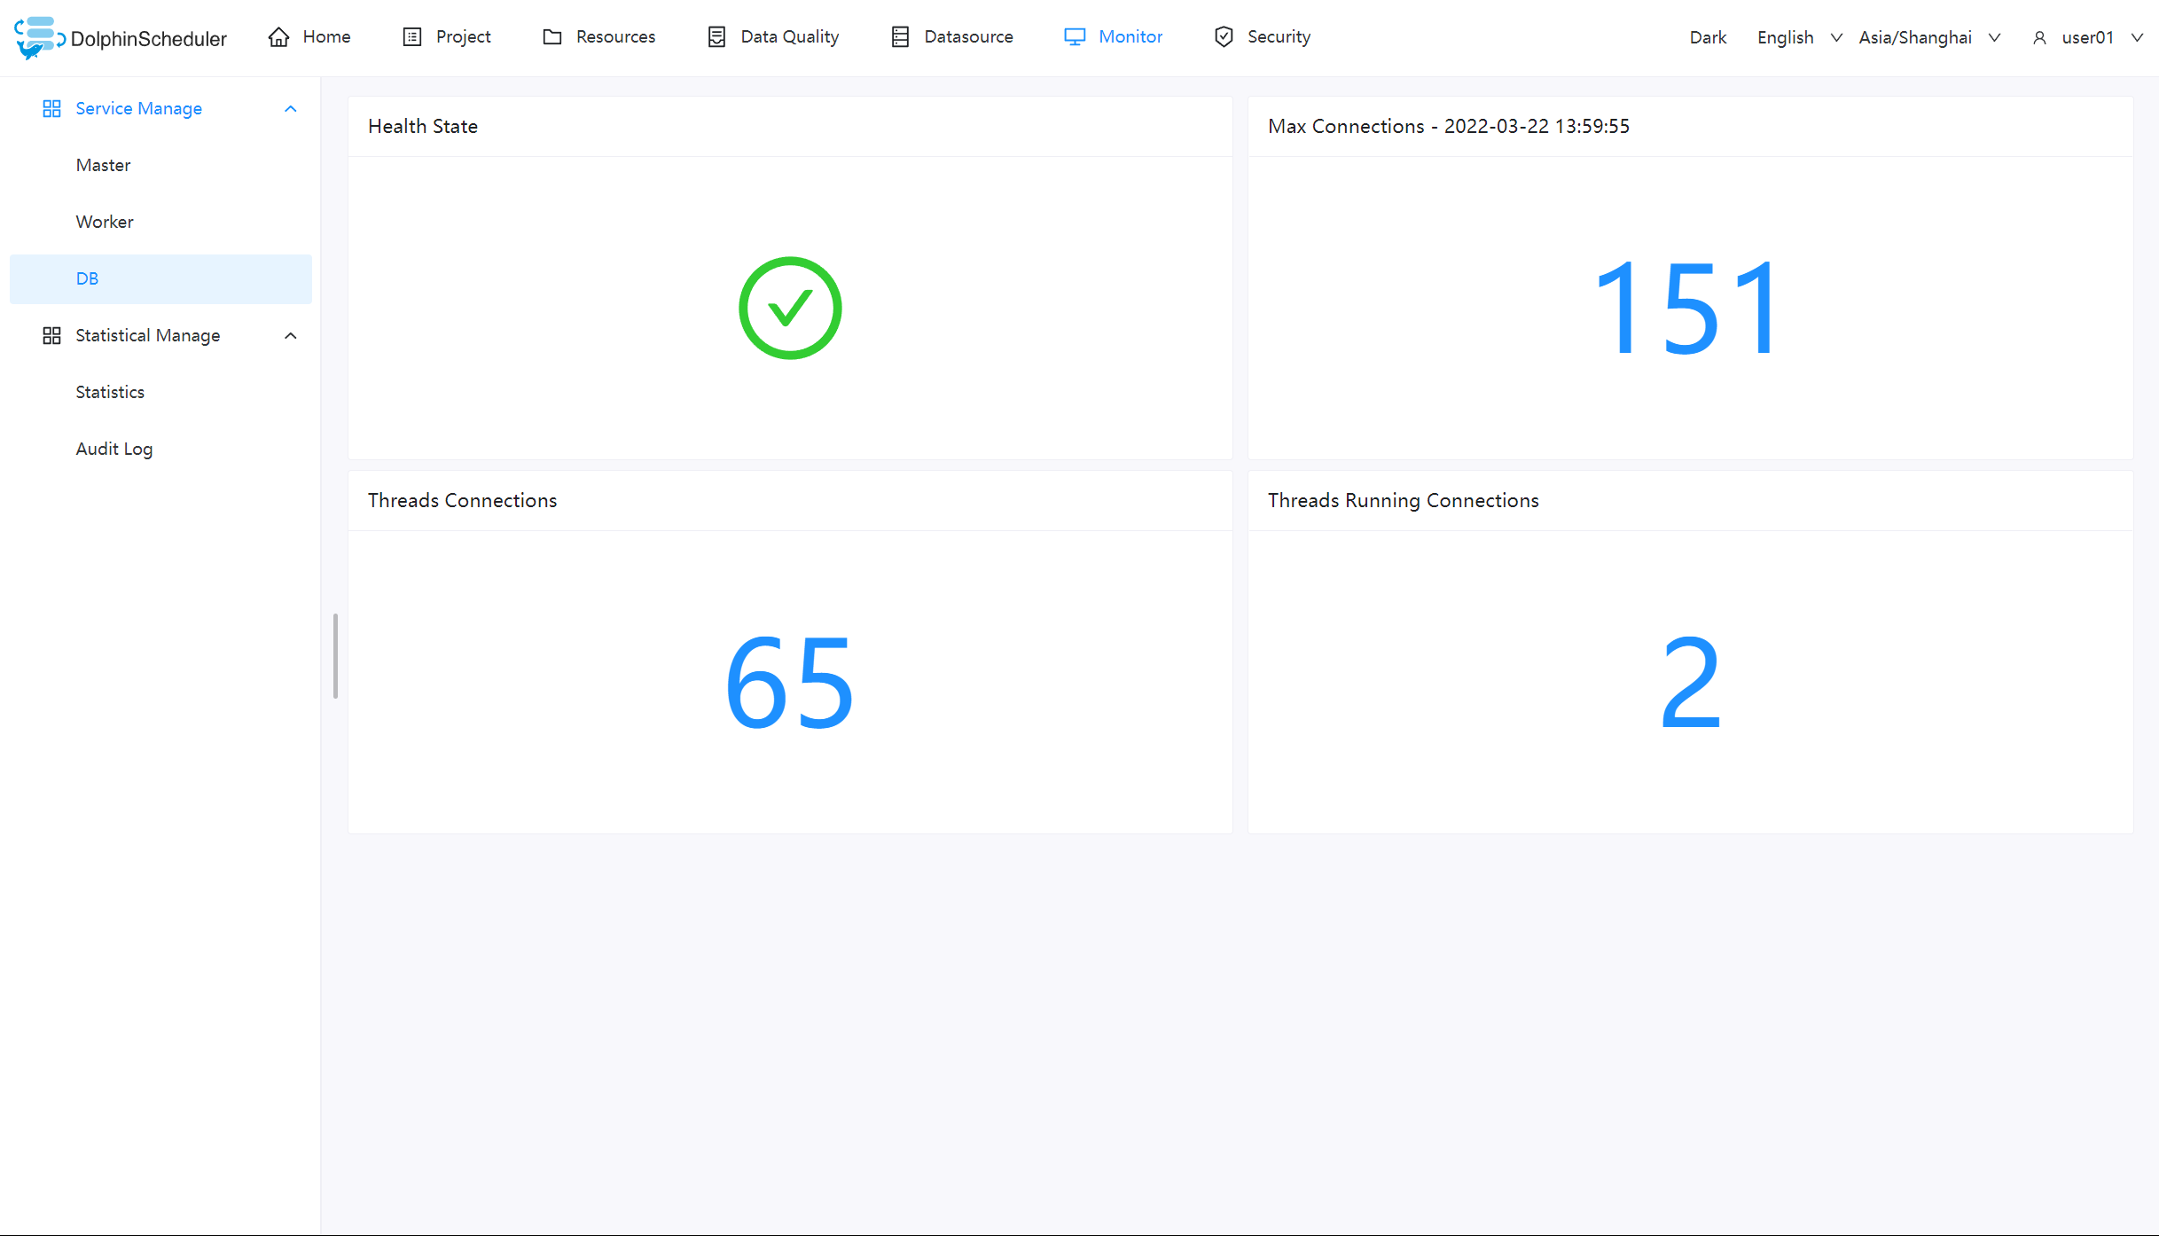This screenshot has height=1236, width=2159.
Task: Collapse the Service Manage section
Action: coord(290,108)
